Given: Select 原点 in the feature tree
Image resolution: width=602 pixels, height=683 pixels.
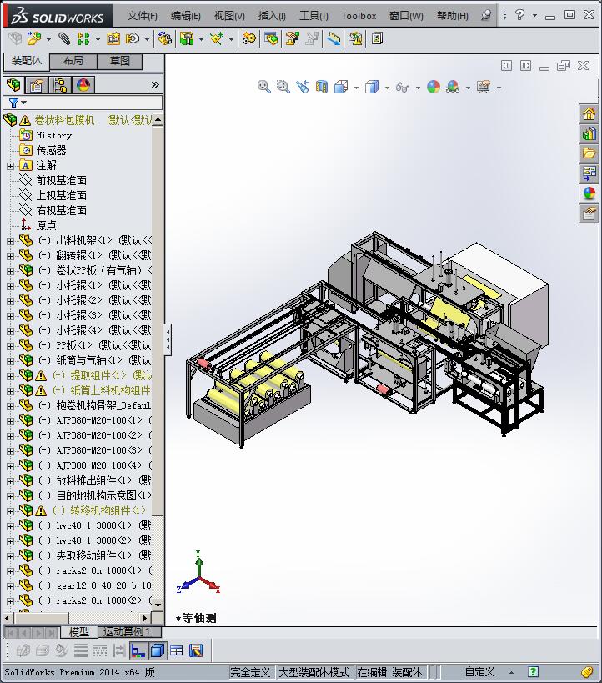Looking at the screenshot, I should pyautogui.click(x=46, y=225).
